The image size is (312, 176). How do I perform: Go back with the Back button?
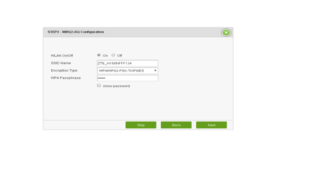tap(176, 125)
